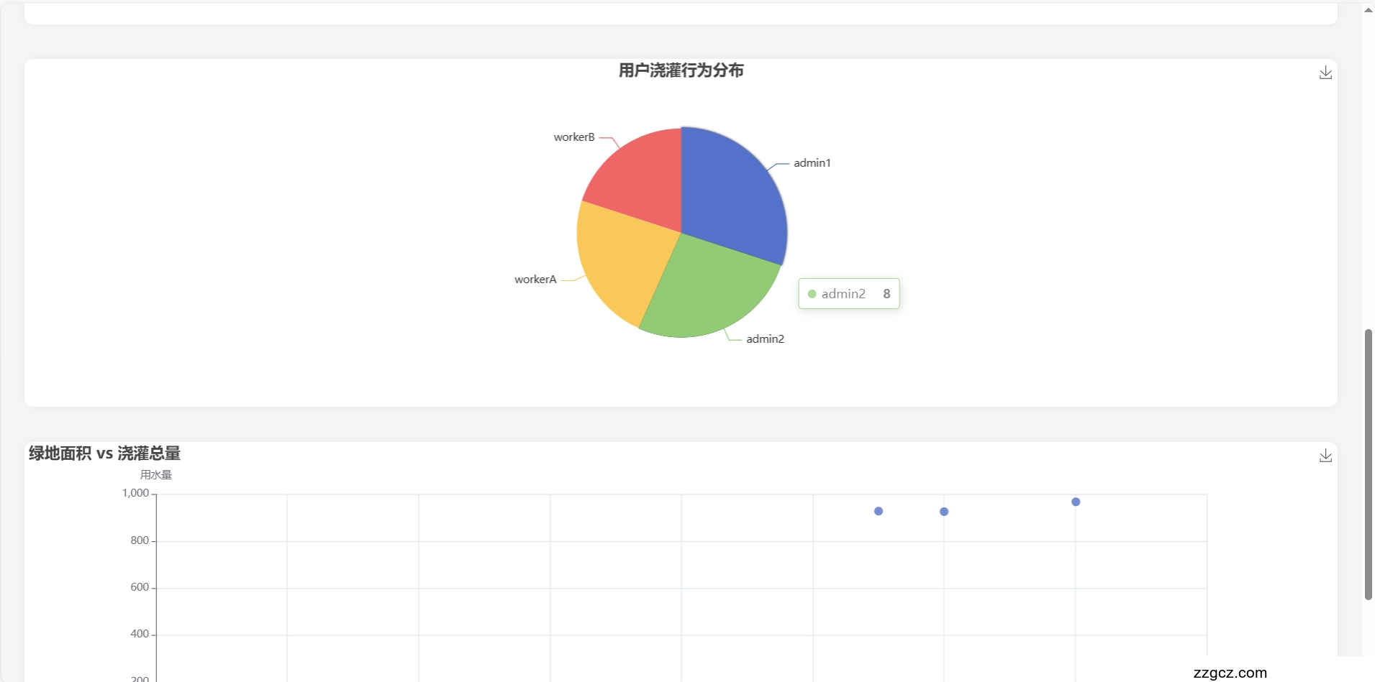Click the admin1 label beside the pie
The image size is (1375, 682).
point(812,163)
